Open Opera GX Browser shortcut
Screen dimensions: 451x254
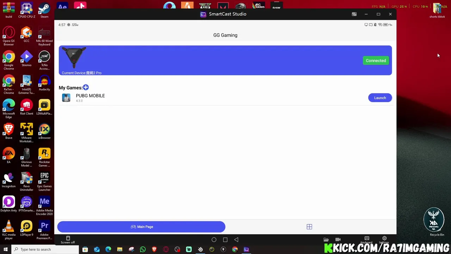coord(9,36)
